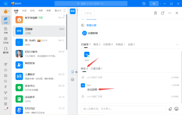
Task: Open the 钉钉小秘书 conversation
Action: [x=39, y=54]
